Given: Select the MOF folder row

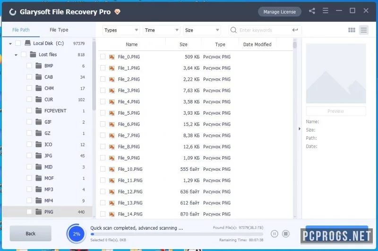Looking at the screenshot, I should [x=48, y=178].
